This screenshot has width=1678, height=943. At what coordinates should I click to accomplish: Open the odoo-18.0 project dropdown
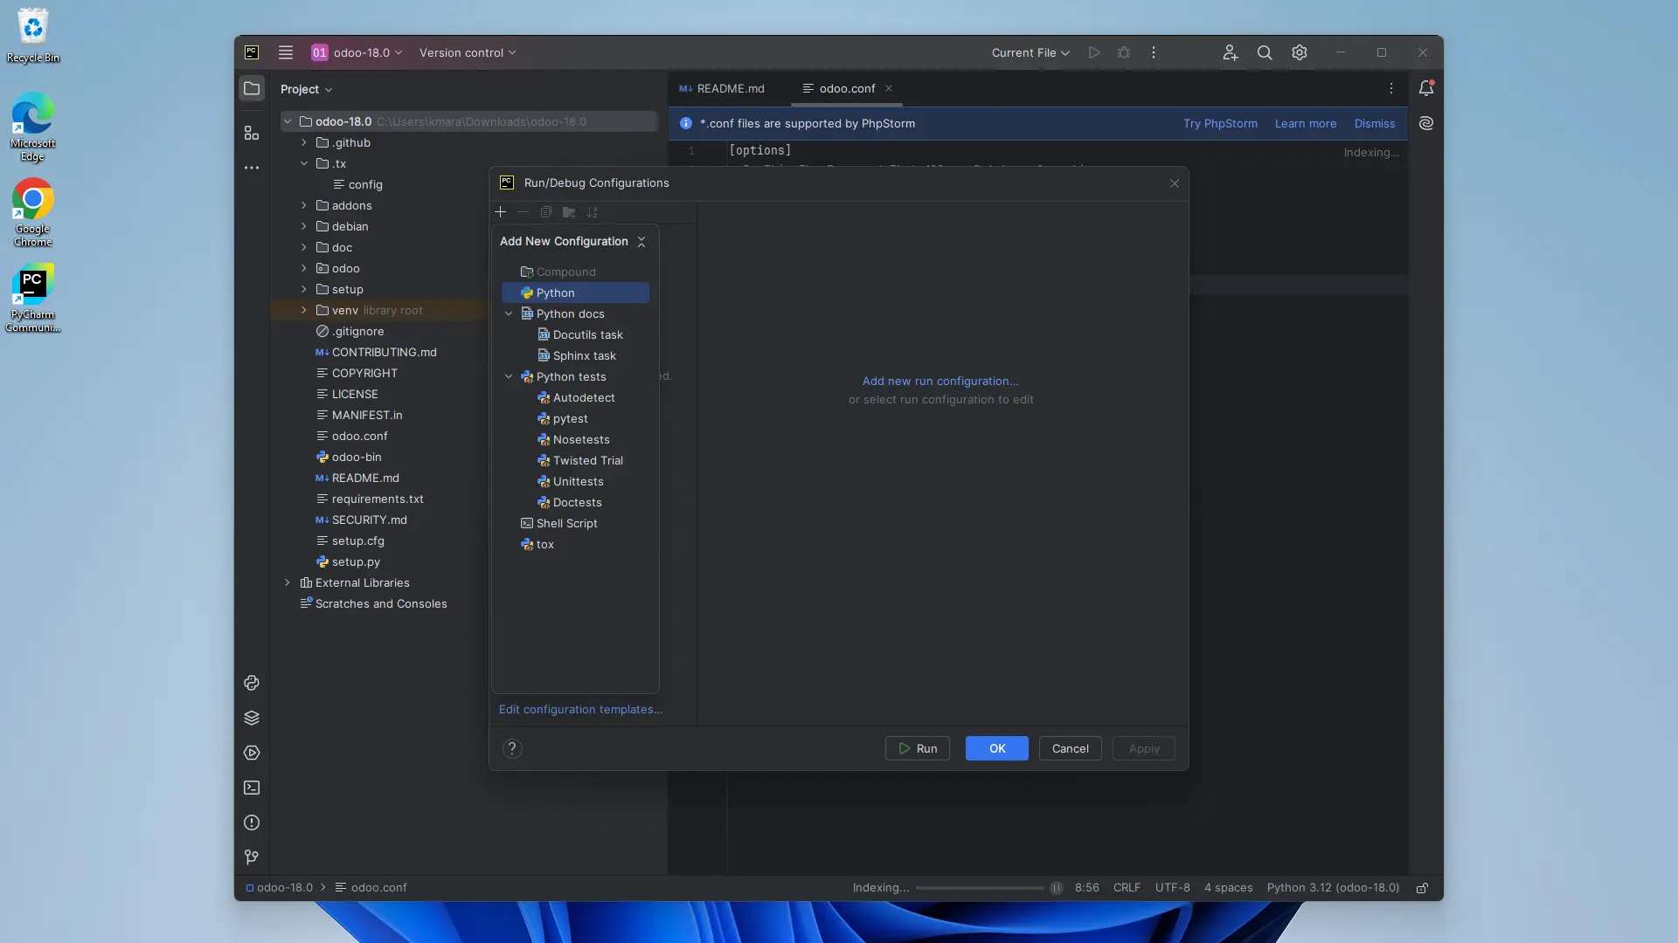pos(357,52)
